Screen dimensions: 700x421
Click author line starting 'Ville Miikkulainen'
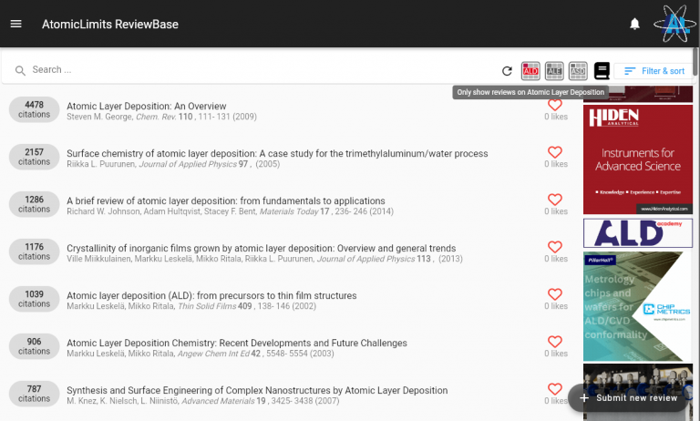[264, 259]
